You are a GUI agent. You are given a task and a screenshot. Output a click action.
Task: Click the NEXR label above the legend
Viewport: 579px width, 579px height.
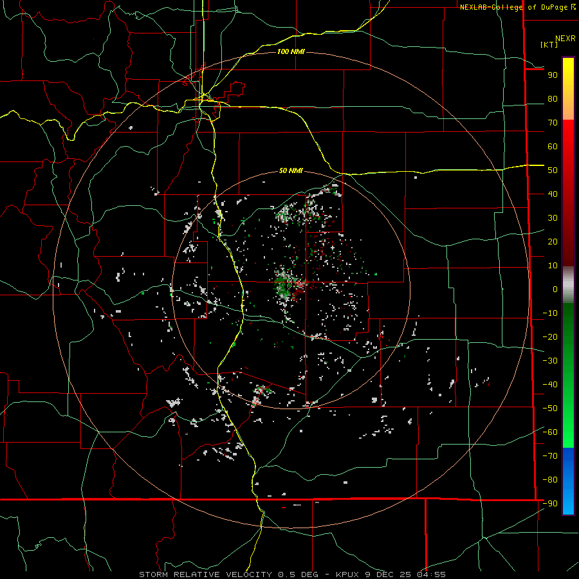(565, 39)
